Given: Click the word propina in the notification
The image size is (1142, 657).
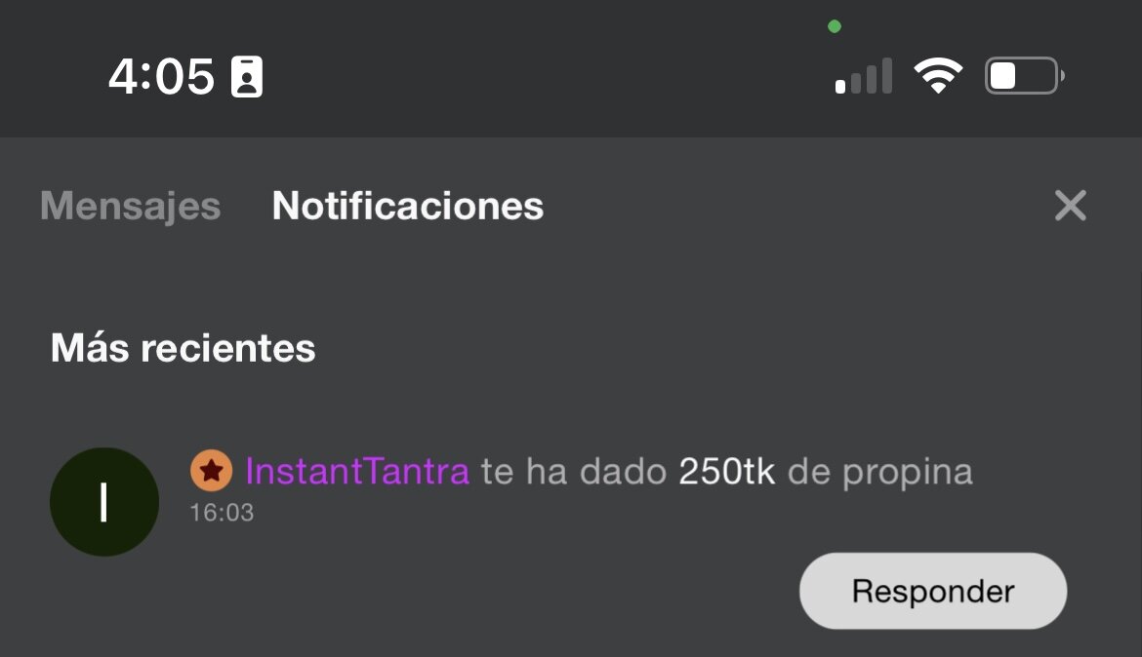Looking at the screenshot, I should tap(908, 472).
